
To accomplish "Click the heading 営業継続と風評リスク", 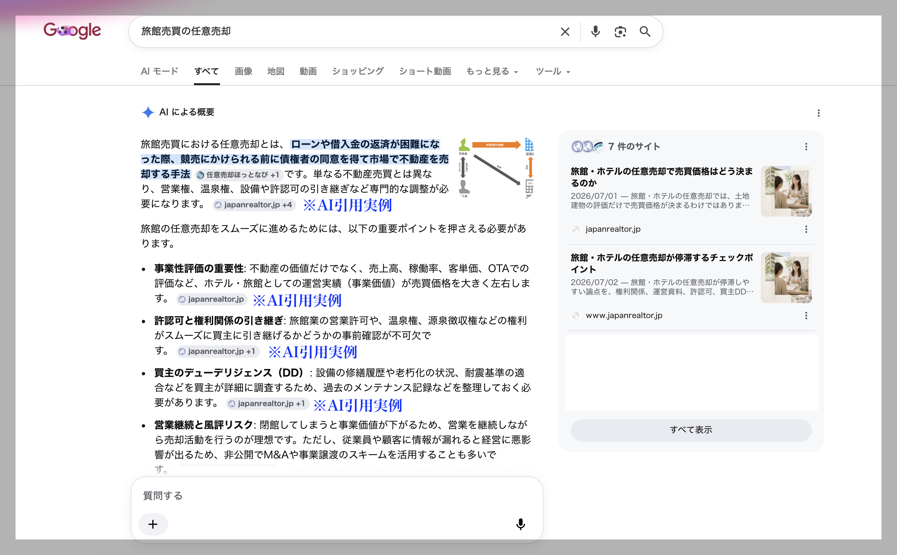I will 204,425.
